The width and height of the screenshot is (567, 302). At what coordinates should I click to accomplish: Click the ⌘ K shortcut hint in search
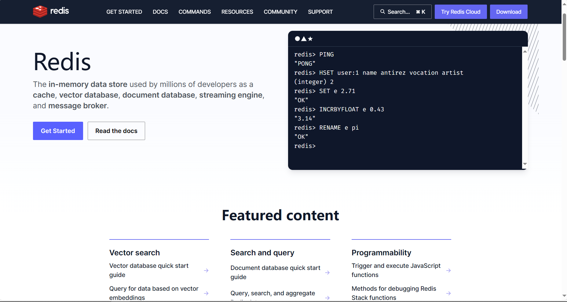[x=421, y=12]
